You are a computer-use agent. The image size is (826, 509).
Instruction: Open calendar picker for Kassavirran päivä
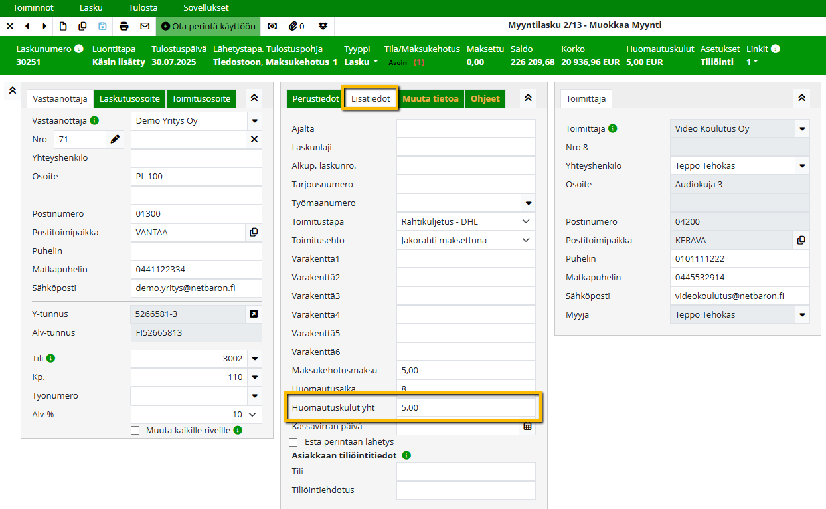(x=527, y=427)
